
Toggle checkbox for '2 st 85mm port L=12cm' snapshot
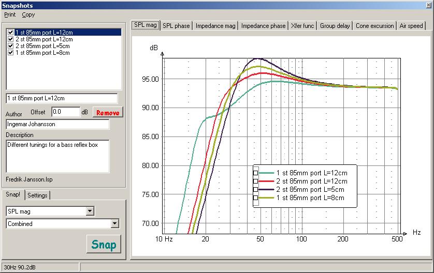tap(10, 39)
